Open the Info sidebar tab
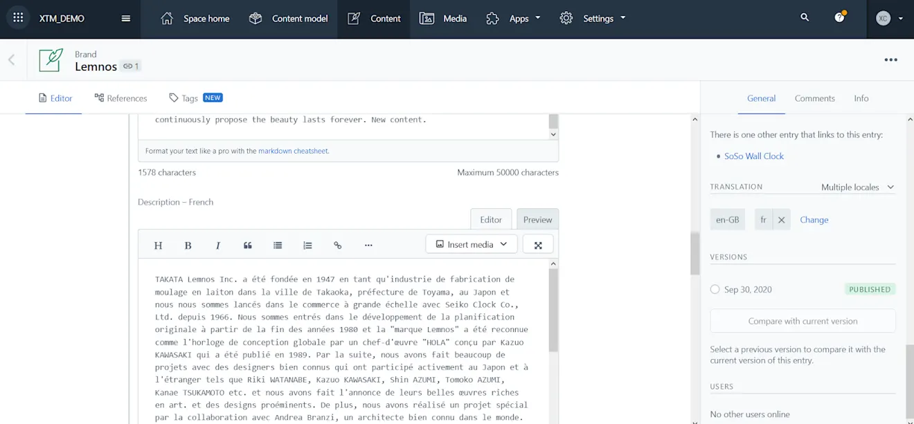The width and height of the screenshot is (914, 424). [861, 98]
